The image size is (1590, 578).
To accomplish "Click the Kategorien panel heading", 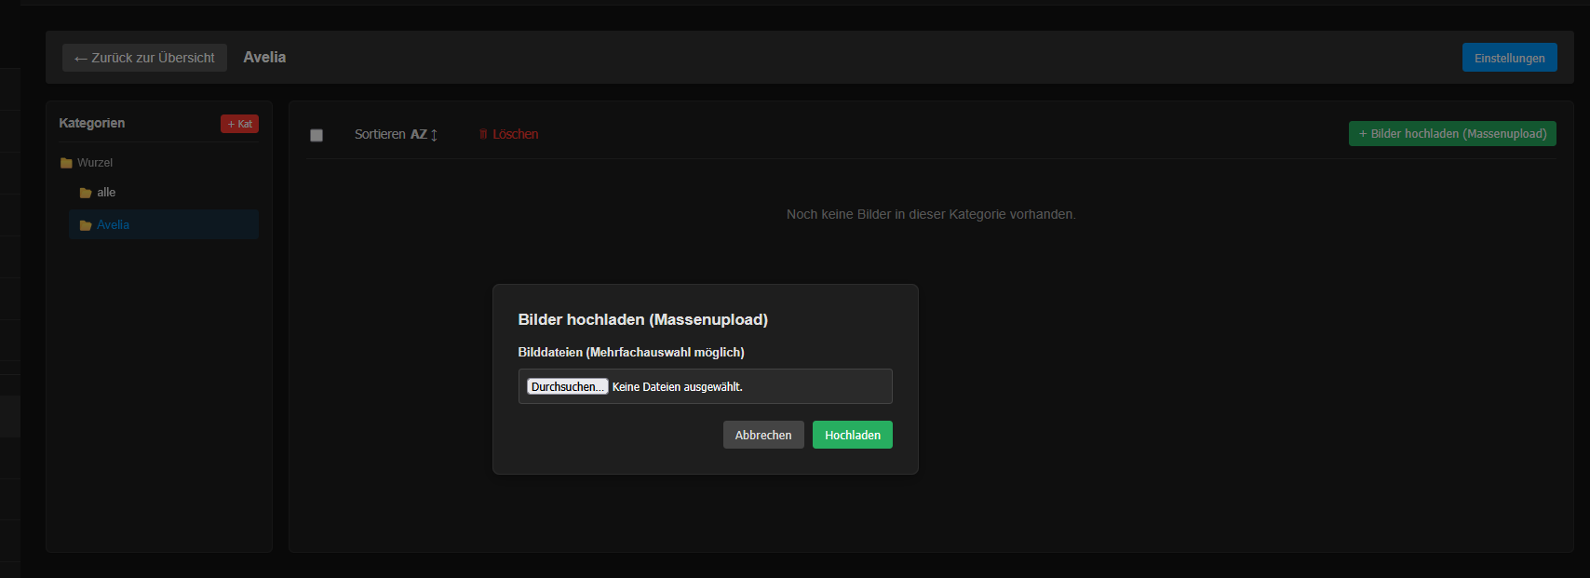I will (x=92, y=123).
